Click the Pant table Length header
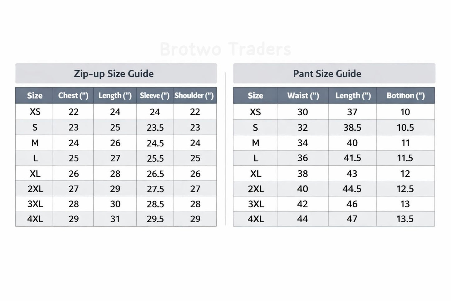The image size is (451, 301). coord(353,96)
